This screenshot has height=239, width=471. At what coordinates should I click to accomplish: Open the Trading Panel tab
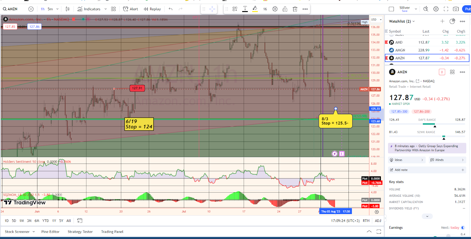[x=112, y=232]
